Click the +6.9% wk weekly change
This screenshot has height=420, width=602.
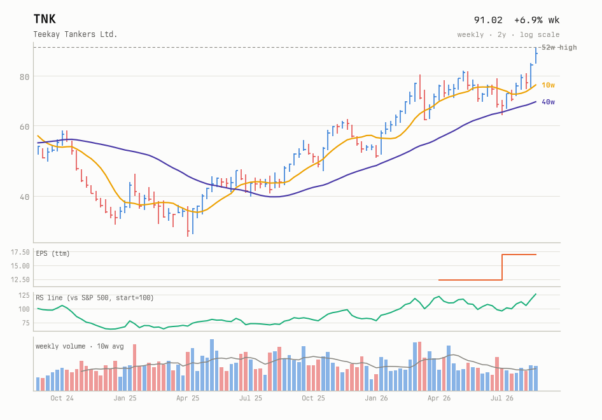coord(536,20)
